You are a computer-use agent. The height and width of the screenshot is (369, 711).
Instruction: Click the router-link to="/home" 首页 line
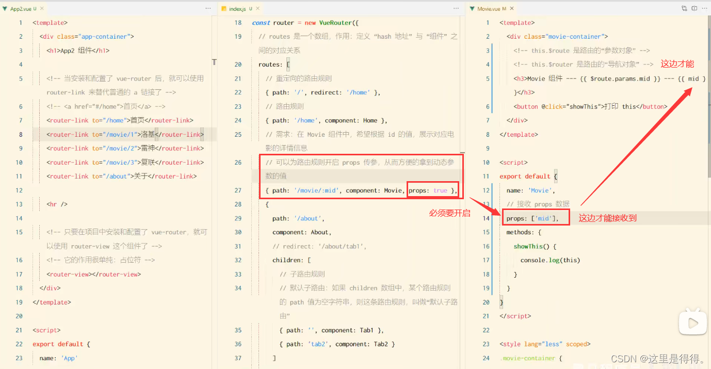(120, 120)
